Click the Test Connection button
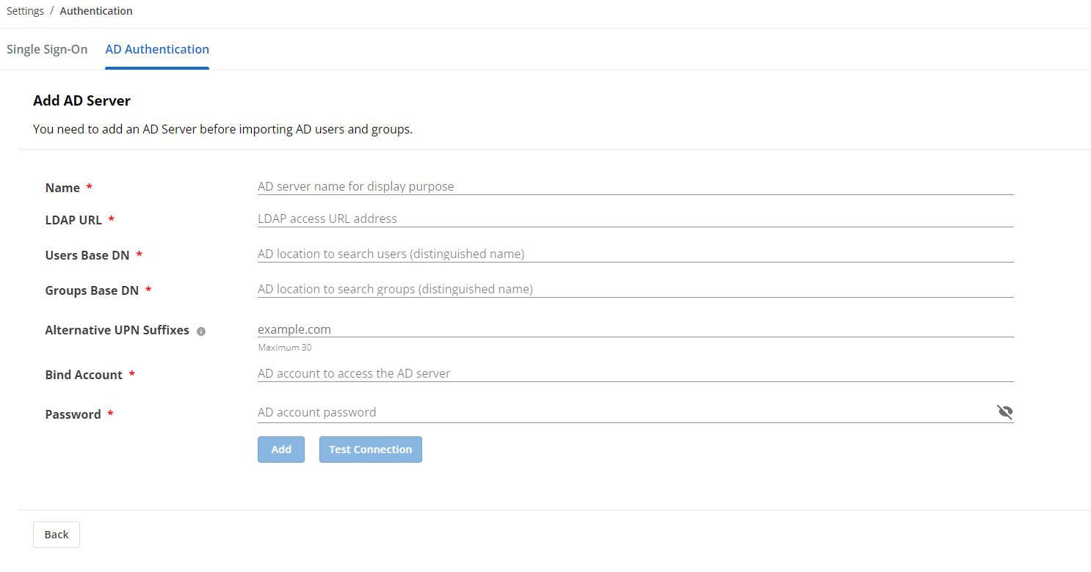Image resolution: width=1091 pixels, height=572 pixels. tap(371, 450)
